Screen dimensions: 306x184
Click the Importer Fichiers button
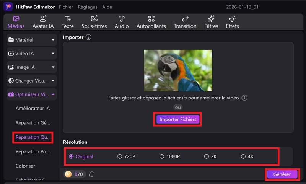(178, 119)
